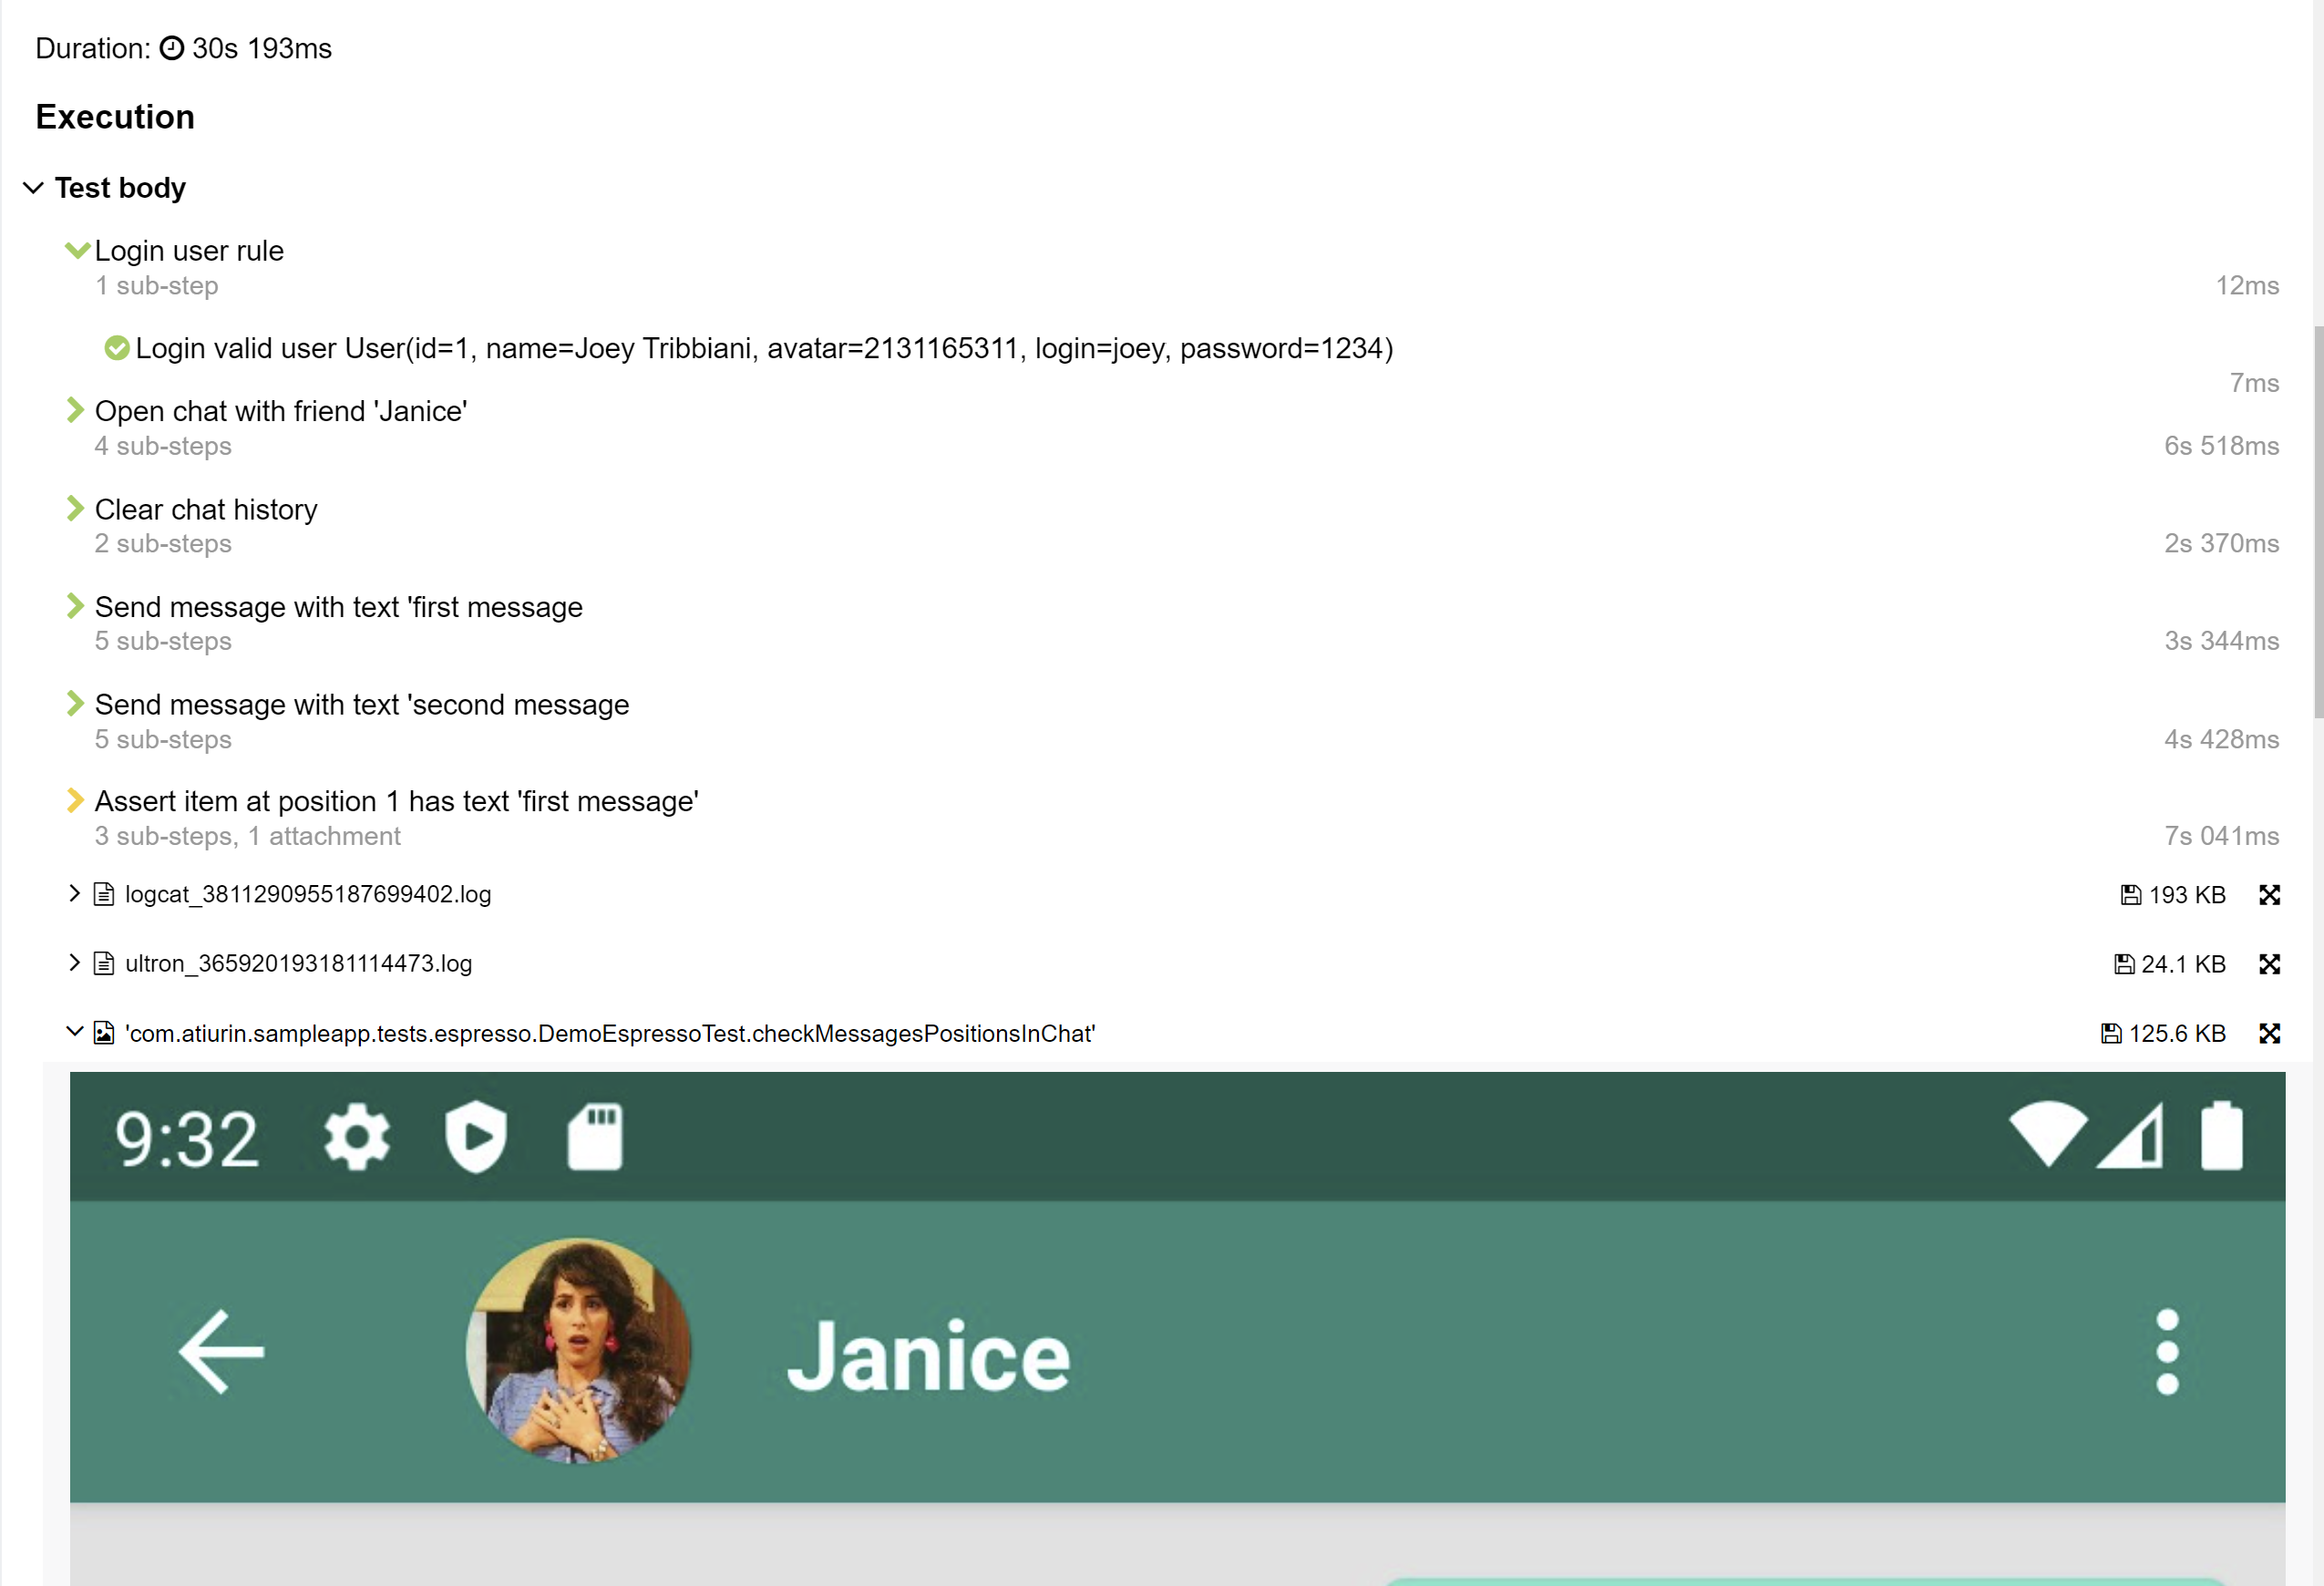Expand the Assert item at position 1 step
This screenshot has width=2324, height=1586.
point(75,800)
